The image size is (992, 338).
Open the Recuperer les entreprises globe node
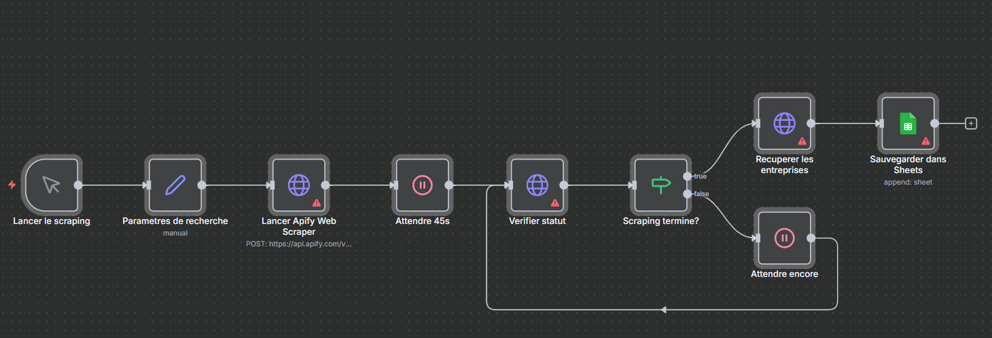pyautogui.click(x=784, y=123)
